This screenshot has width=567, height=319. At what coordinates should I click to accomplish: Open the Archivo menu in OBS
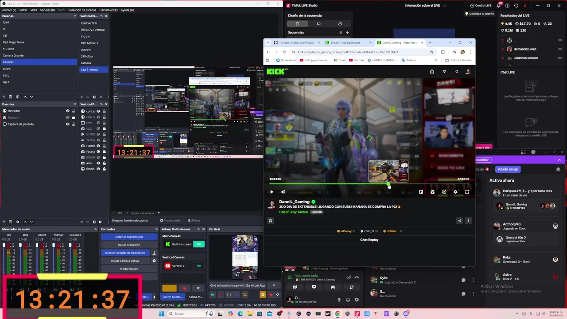(9, 10)
